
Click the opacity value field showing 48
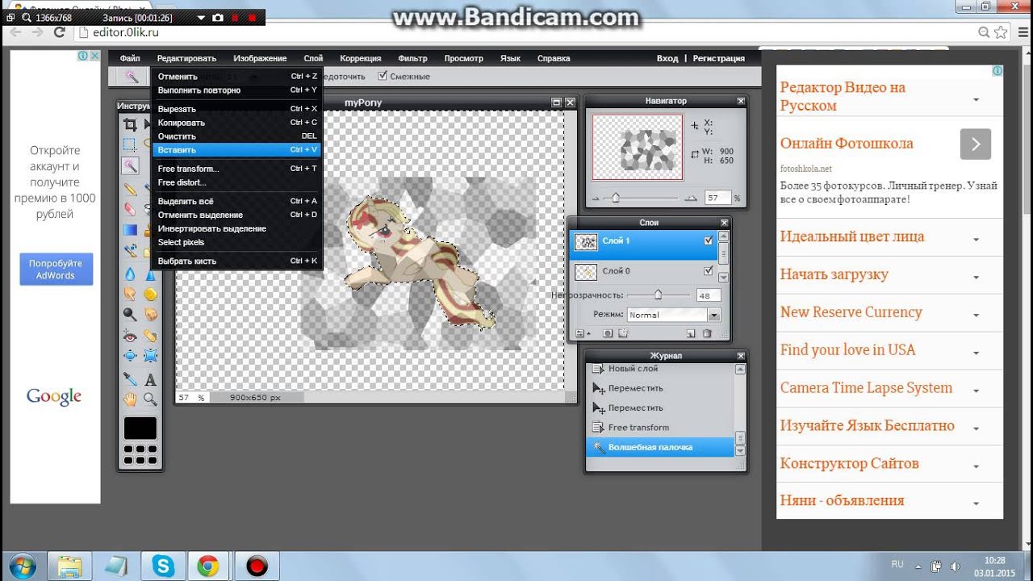point(708,295)
